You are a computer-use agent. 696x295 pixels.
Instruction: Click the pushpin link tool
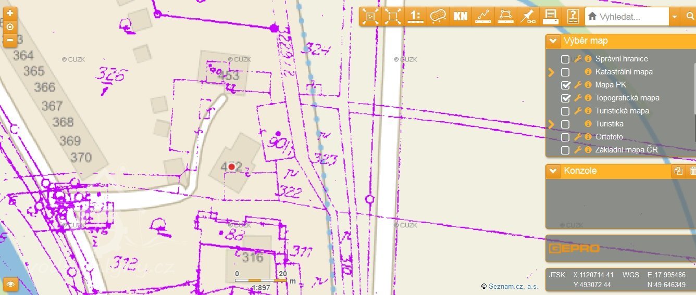(528, 16)
